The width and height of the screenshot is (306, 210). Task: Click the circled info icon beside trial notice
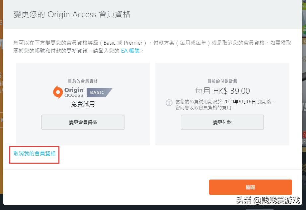(170, 102)
